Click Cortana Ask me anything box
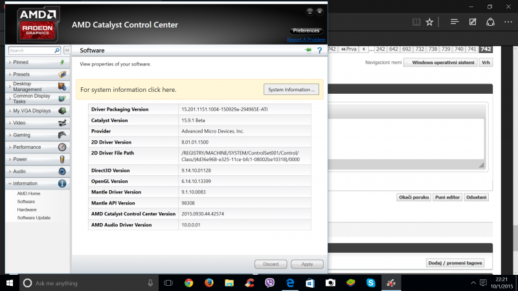Image resolution: width=518 pixels, height=291 pixels. [89, 283]
